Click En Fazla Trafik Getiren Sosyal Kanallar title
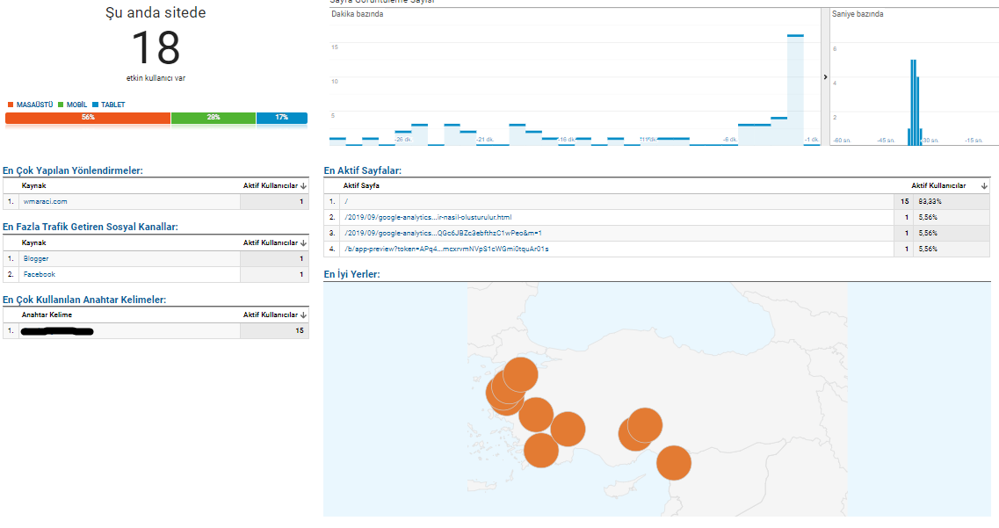Screen dimensions: 999x528 coord(90,227)
